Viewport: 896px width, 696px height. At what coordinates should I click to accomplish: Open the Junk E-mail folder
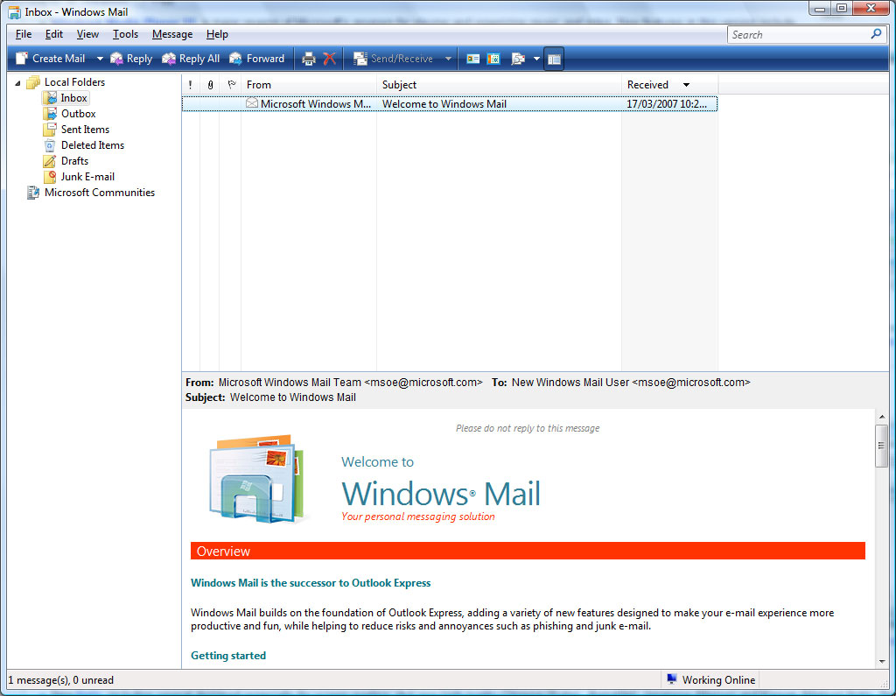pyautogui.click(x=87, y=177)
